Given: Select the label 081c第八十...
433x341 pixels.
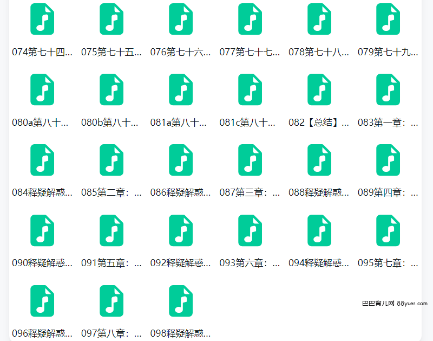Looking at the screenshot, I should click(x=248, y=123).
